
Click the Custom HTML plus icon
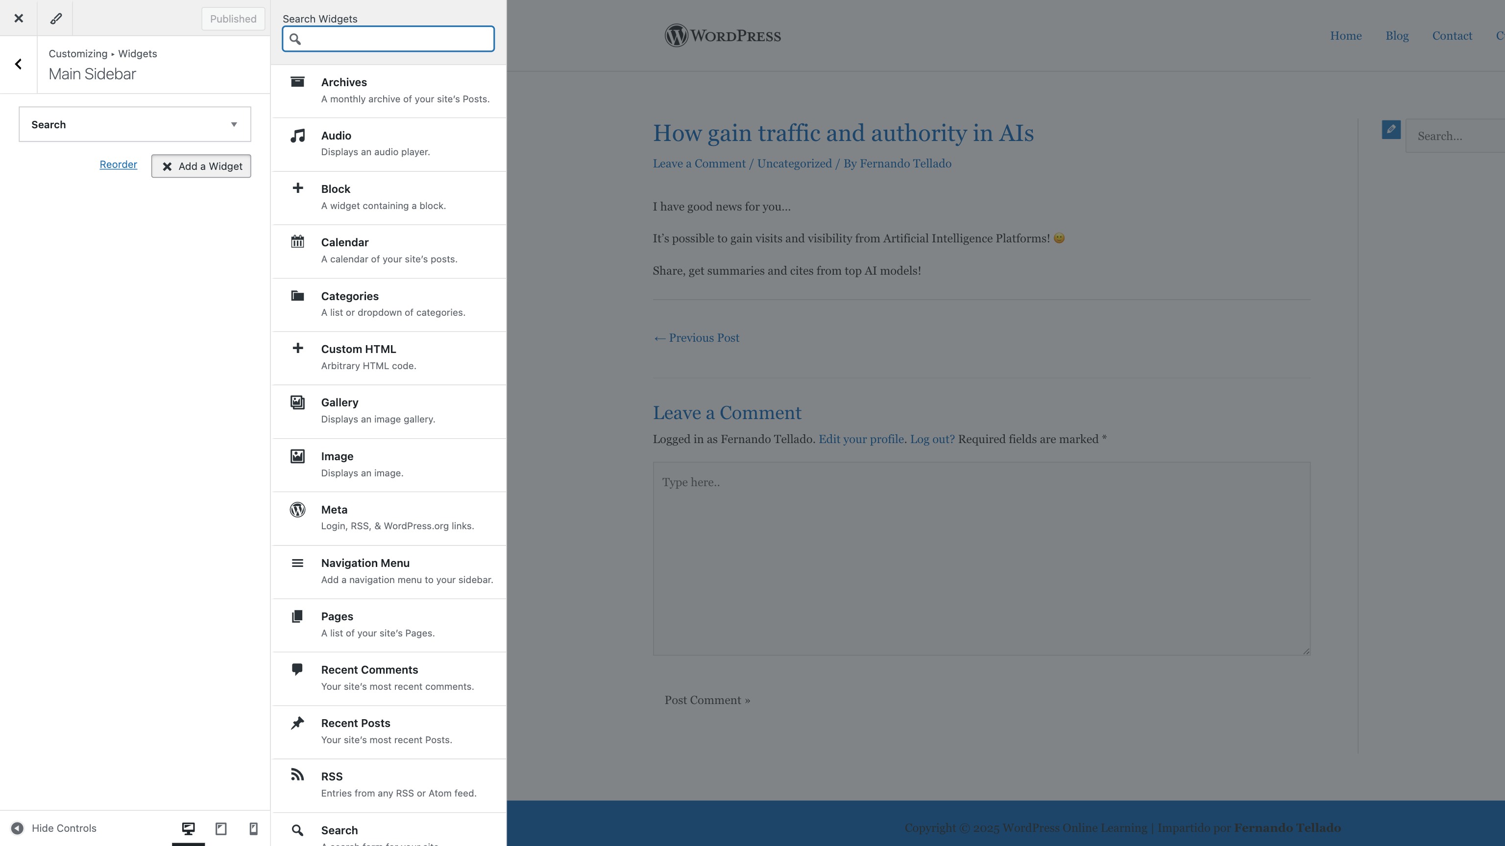[x=297, y=348]
